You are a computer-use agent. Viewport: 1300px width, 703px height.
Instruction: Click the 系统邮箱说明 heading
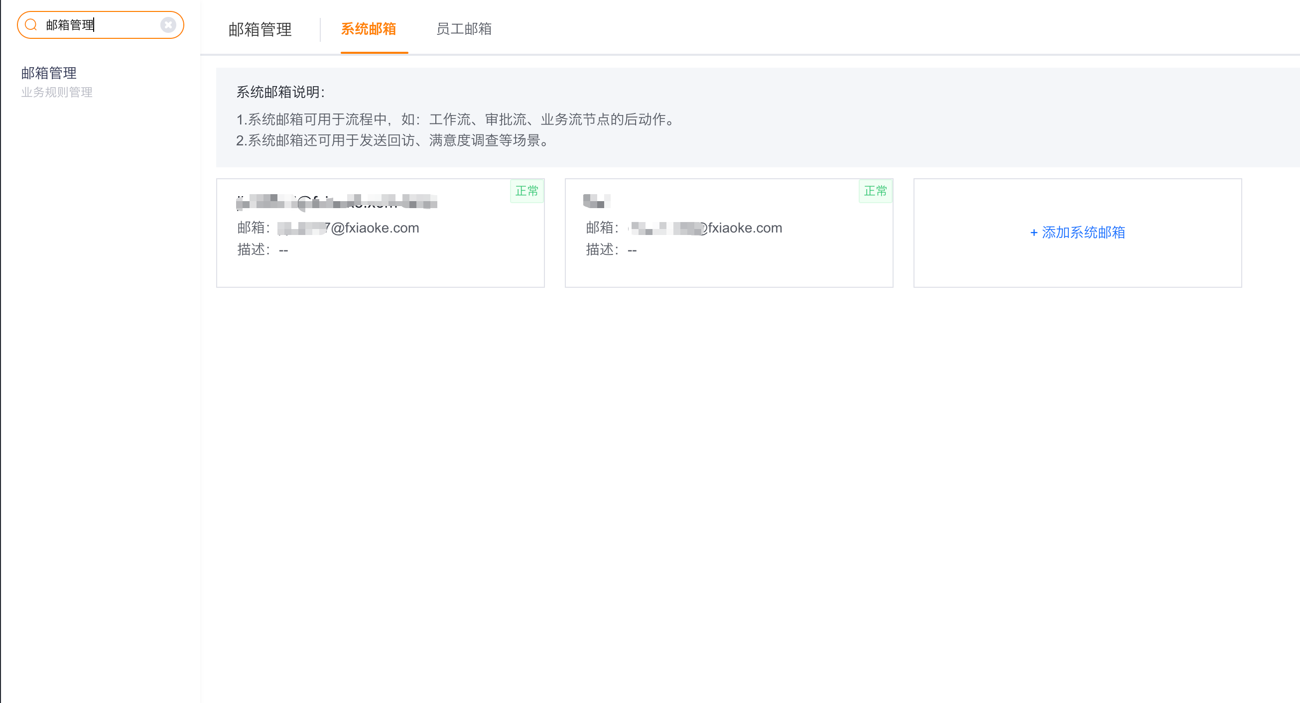280,92
